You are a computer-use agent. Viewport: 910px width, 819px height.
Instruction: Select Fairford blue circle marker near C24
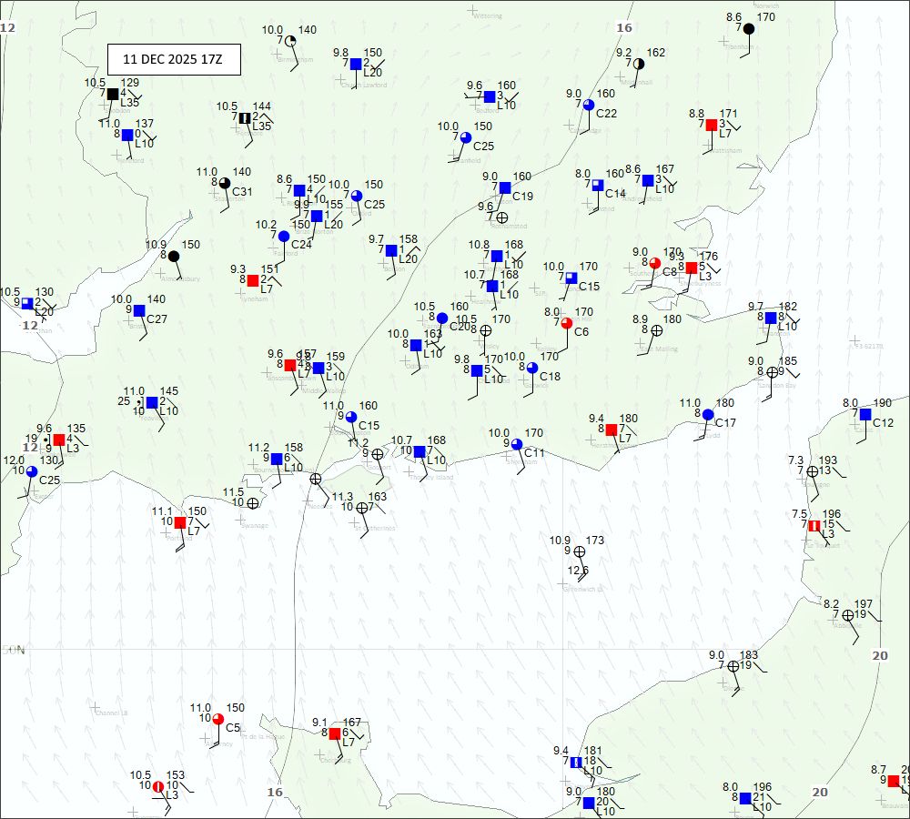coord(284,237)
